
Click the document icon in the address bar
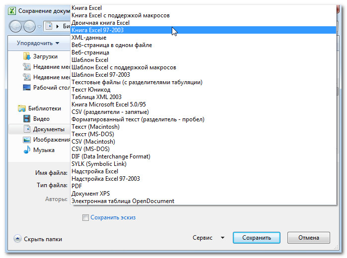[49, 26]
